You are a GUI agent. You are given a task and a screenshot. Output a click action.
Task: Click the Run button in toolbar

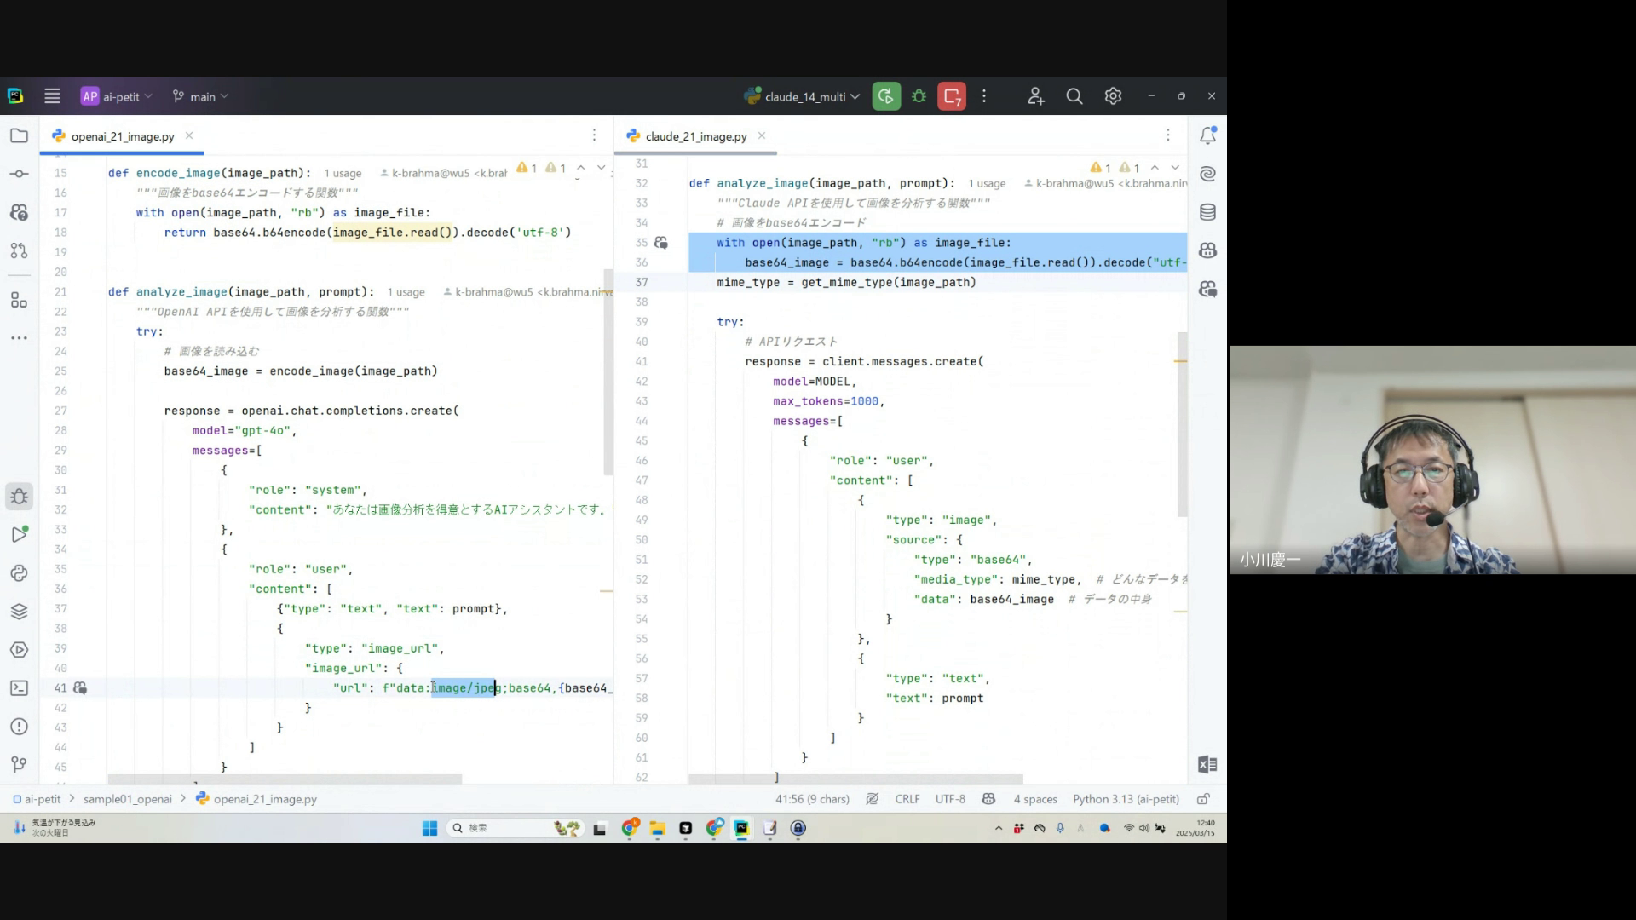click(886, 96)
